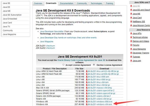The width and height of the screenshot is (150, 106).
Task: Open the Training tab
Action: coord(109,4)
